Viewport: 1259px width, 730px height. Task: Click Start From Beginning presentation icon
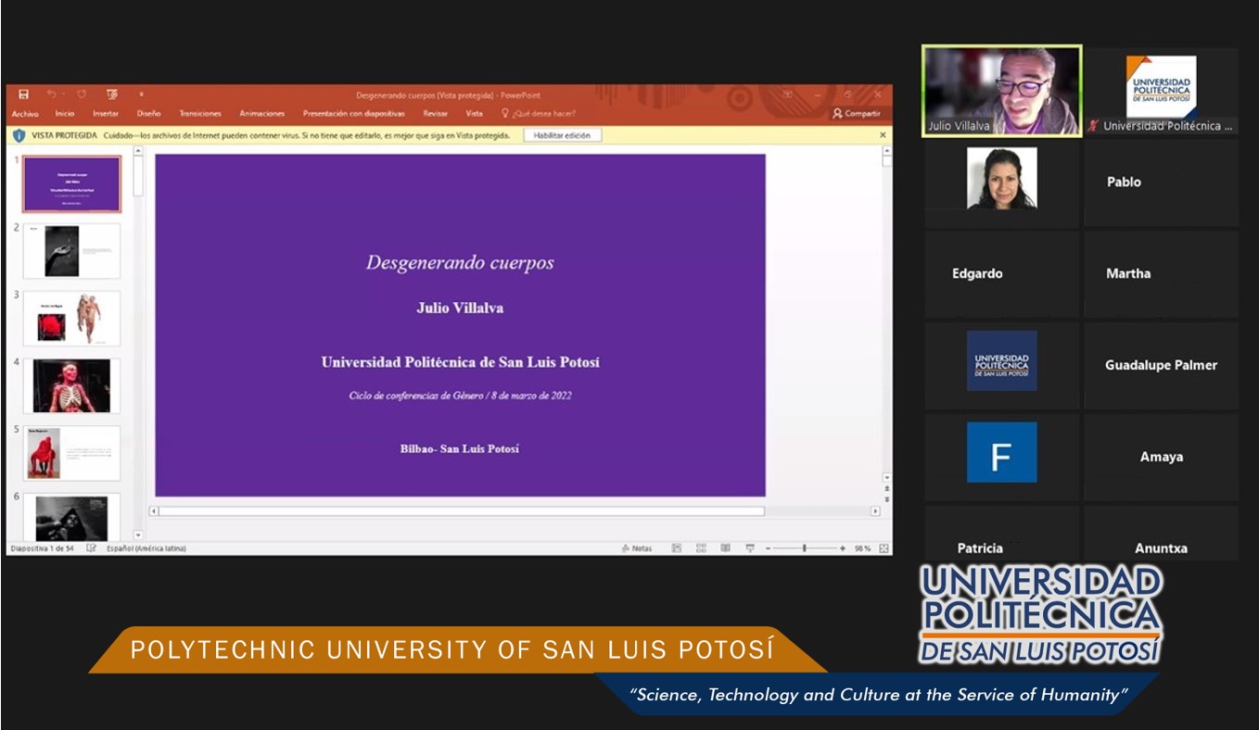coord(112,94)
